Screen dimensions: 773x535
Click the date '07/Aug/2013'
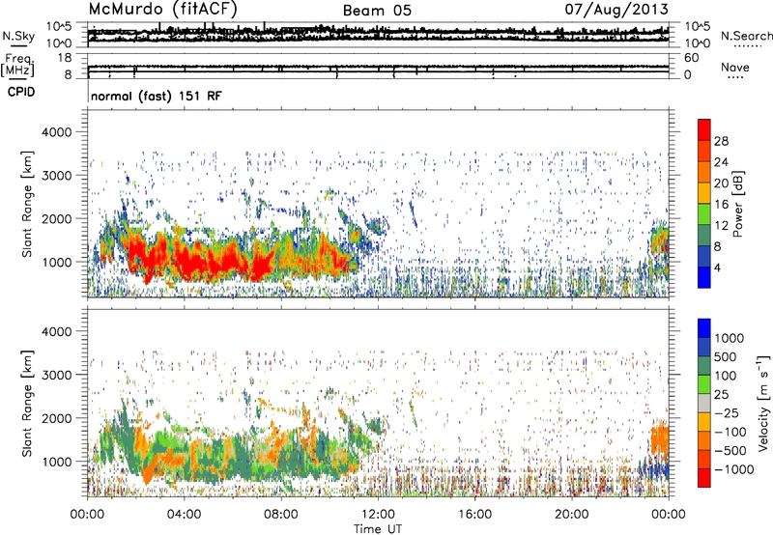[x=616, y=10]
